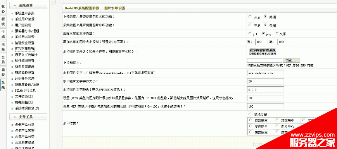Switch to the 模块 vertical tab

coord(3,22)
